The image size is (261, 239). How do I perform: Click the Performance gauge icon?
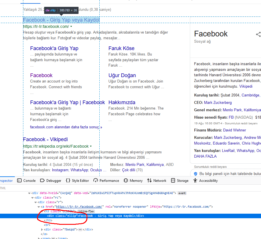96,181
